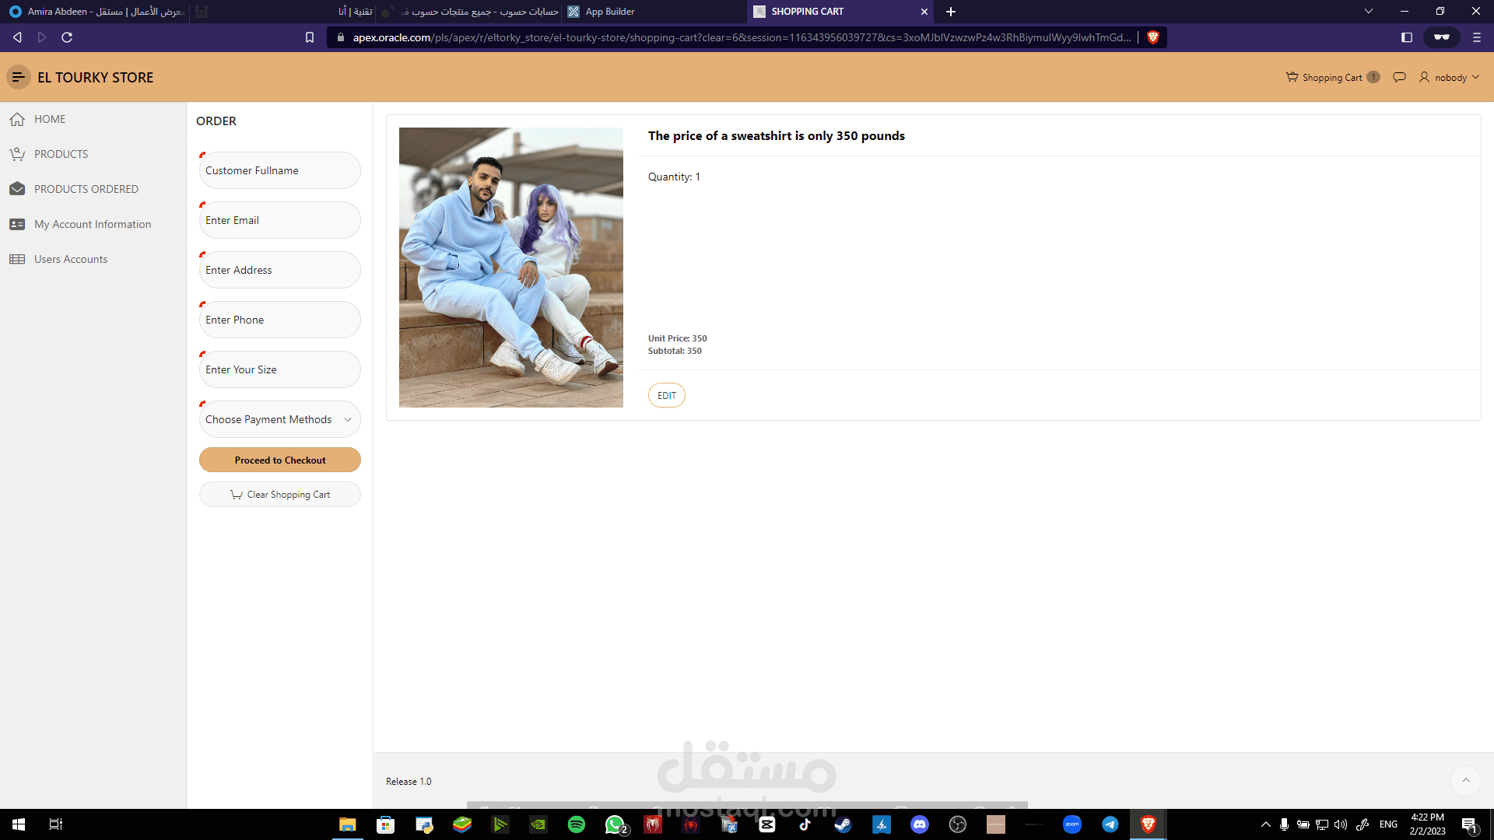Open Products from the sidebar

pos(17,153)
